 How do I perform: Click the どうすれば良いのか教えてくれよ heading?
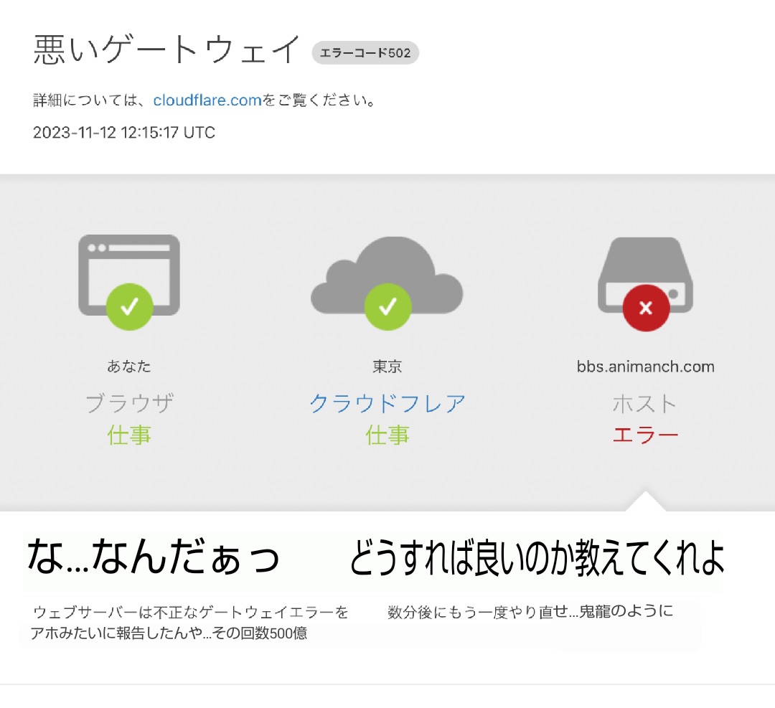point(537,557)
